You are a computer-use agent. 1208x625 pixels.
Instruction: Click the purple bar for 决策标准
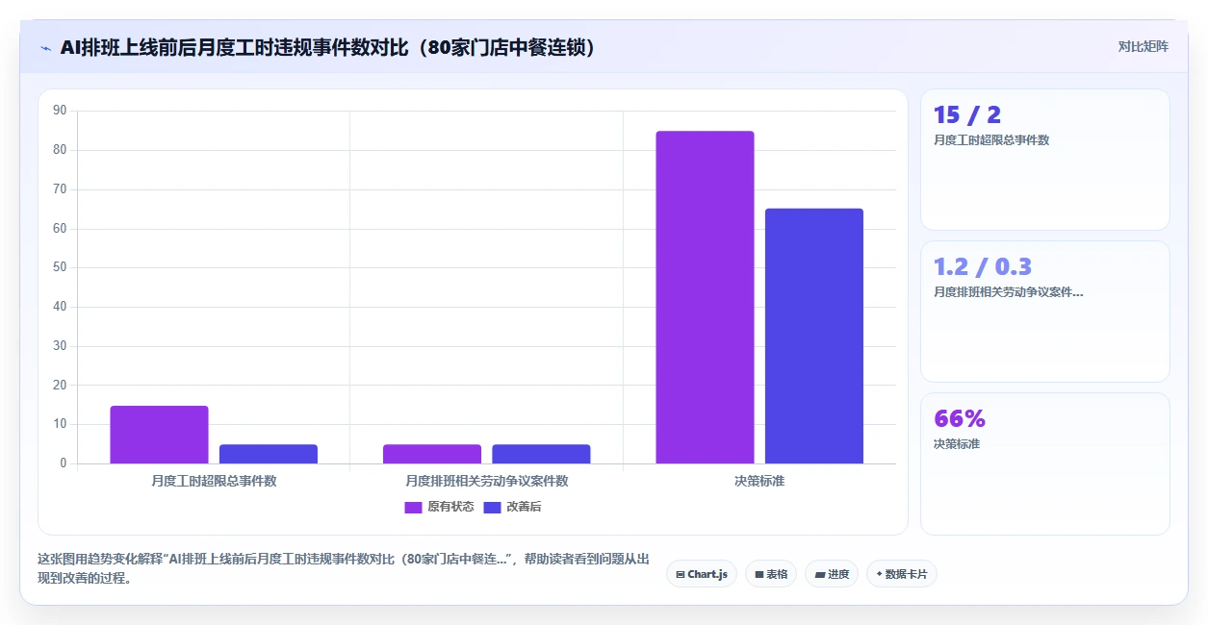point(705,297)
